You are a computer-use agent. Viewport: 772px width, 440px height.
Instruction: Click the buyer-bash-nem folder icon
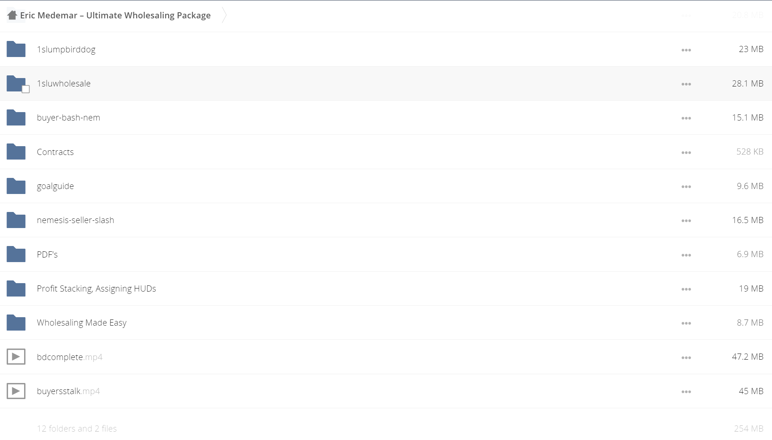16,117
